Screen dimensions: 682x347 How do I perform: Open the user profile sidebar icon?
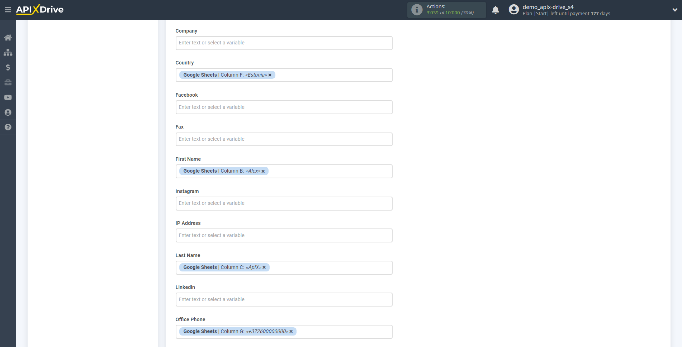[8, 112]
